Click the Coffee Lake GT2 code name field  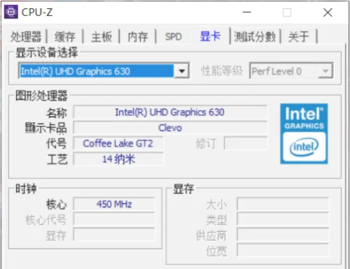pos(118,143)
